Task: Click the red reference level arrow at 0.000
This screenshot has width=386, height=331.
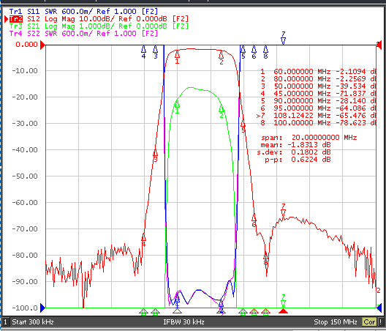Action: pyautogui.click(x=43, y=45)
